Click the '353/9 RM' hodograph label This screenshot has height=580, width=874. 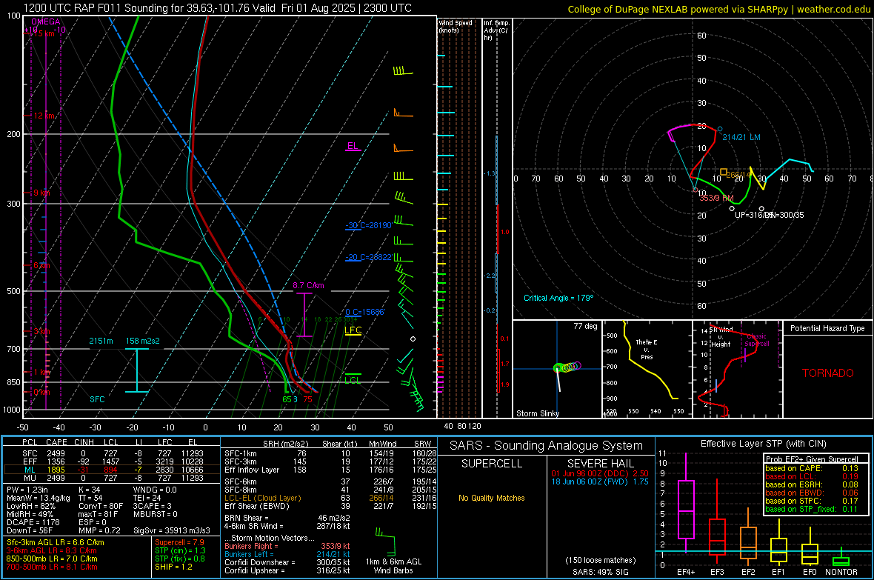(716, 198)
